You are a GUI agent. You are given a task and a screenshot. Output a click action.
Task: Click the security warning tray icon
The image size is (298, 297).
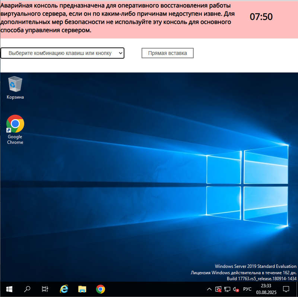click(x=218, y=289)
